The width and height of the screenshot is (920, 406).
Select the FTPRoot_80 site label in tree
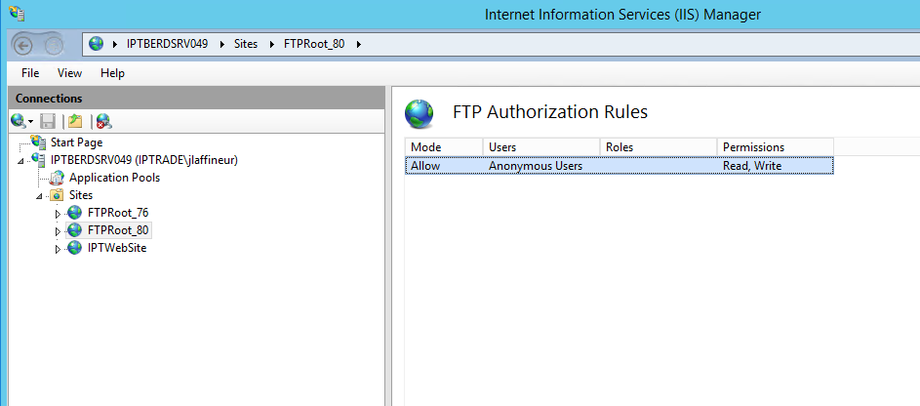pyautogui.click(x=118, y=230)
